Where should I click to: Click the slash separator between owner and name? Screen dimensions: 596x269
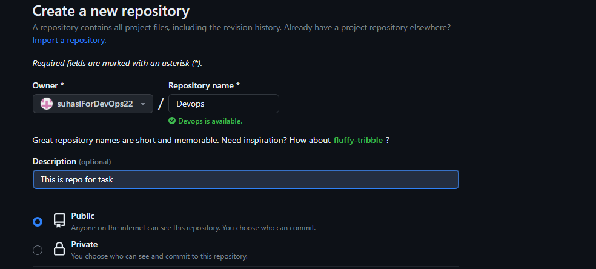(x=161, y=104)
